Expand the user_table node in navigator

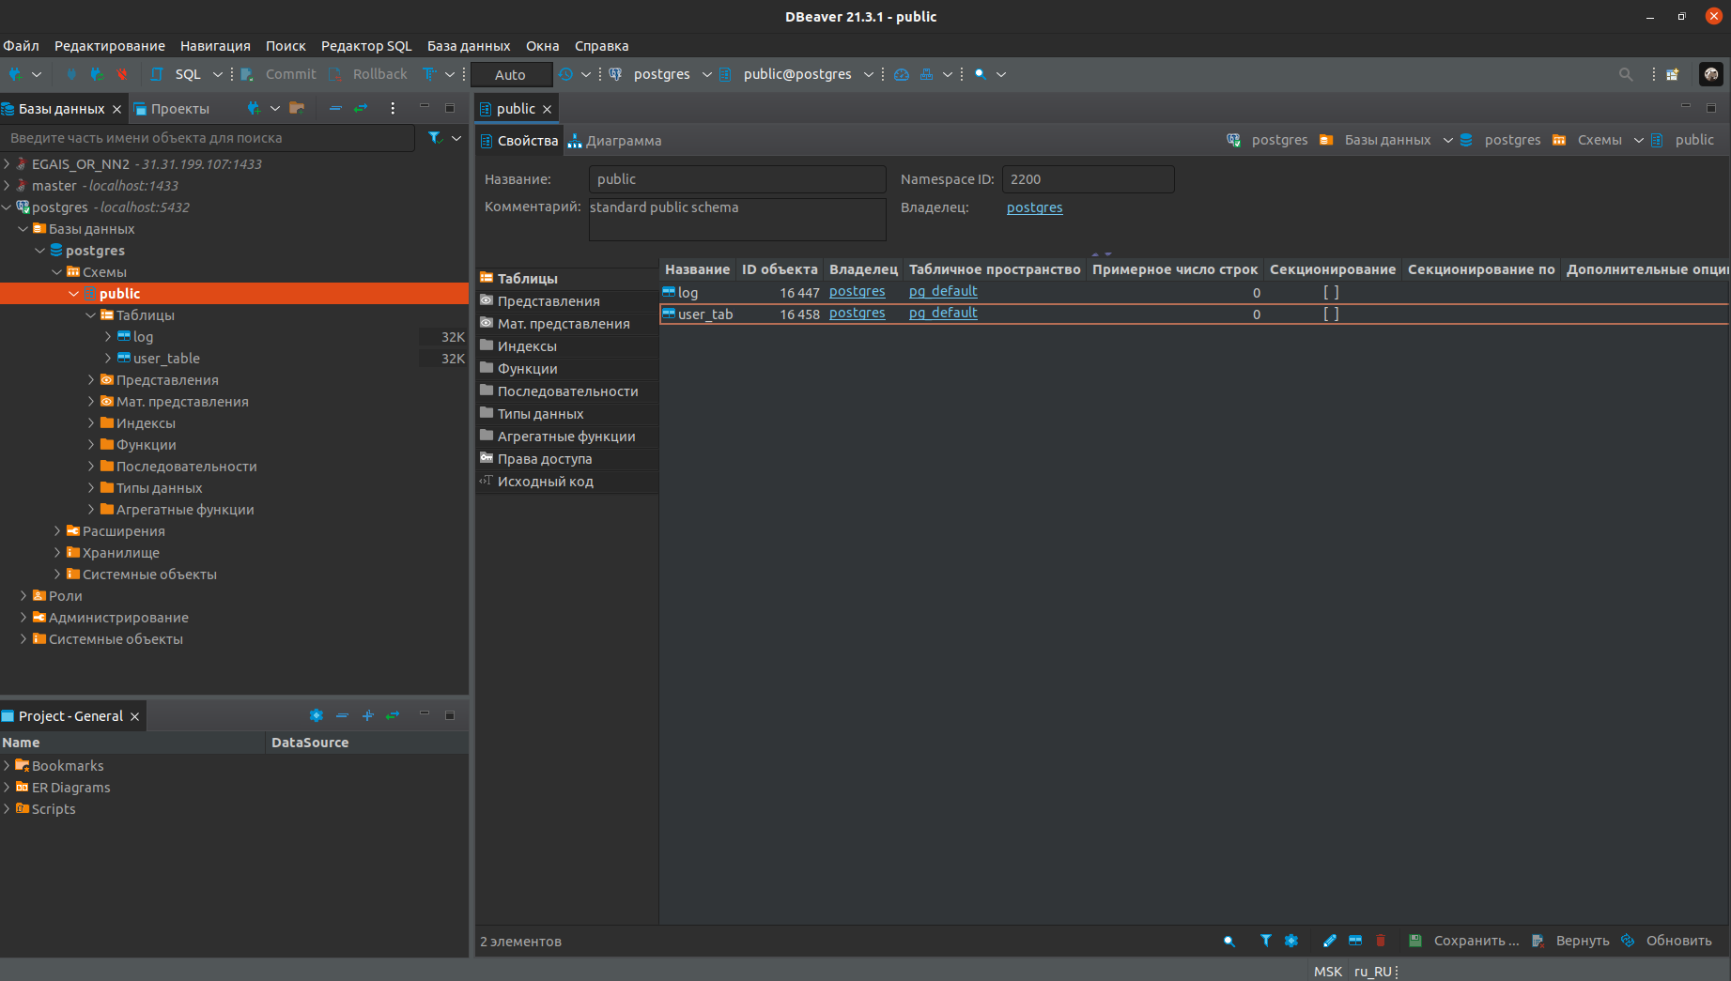click(108, 359)
